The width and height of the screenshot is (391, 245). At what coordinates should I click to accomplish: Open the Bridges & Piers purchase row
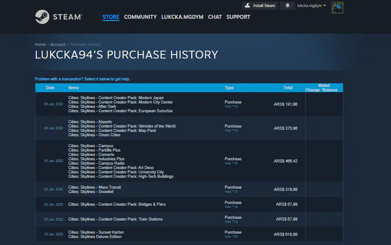(x=189, y=204)
